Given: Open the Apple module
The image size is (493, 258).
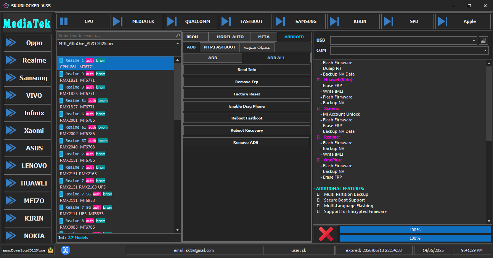Looking at the screenshot, I should click(x=463, y=21).
